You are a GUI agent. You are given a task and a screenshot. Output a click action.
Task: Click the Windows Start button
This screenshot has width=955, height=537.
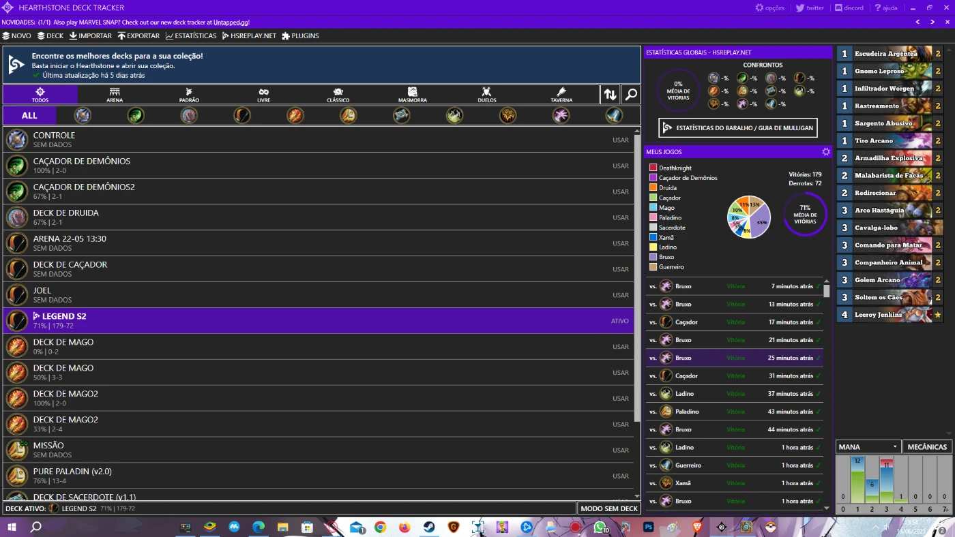click(x=11, y=527)
